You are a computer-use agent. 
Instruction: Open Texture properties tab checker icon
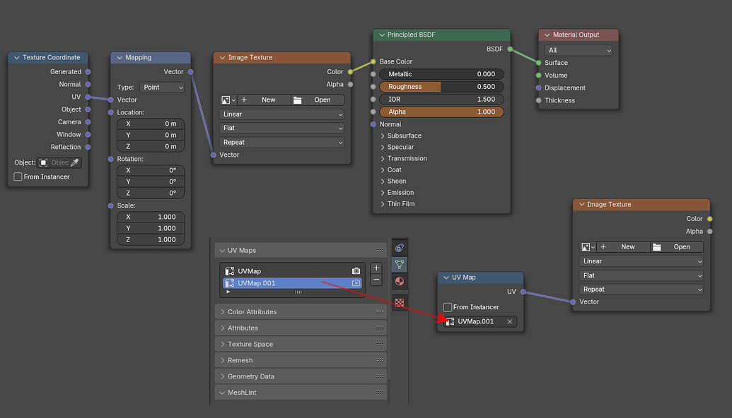pyautogui.click(x=400, y=302)
